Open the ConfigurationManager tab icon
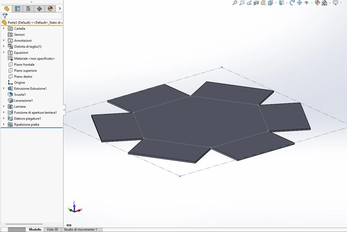 coord(28,8)
